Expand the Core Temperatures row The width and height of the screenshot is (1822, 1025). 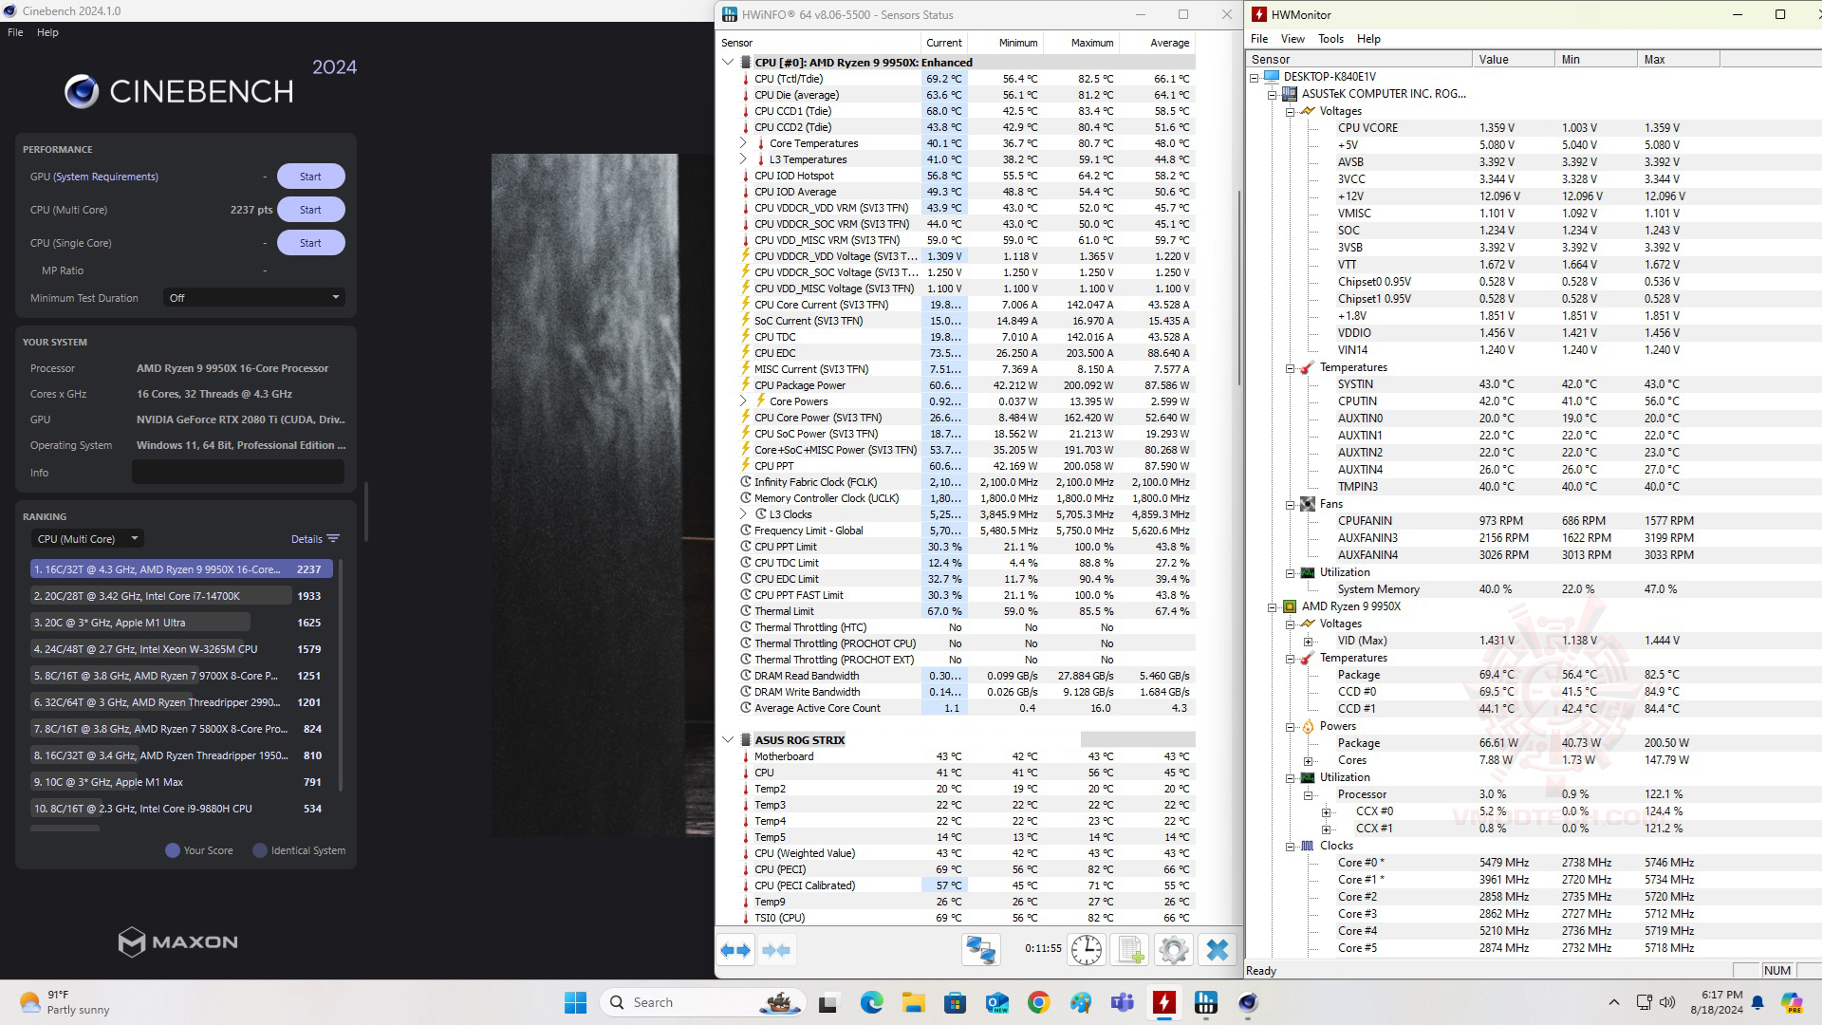743,143
